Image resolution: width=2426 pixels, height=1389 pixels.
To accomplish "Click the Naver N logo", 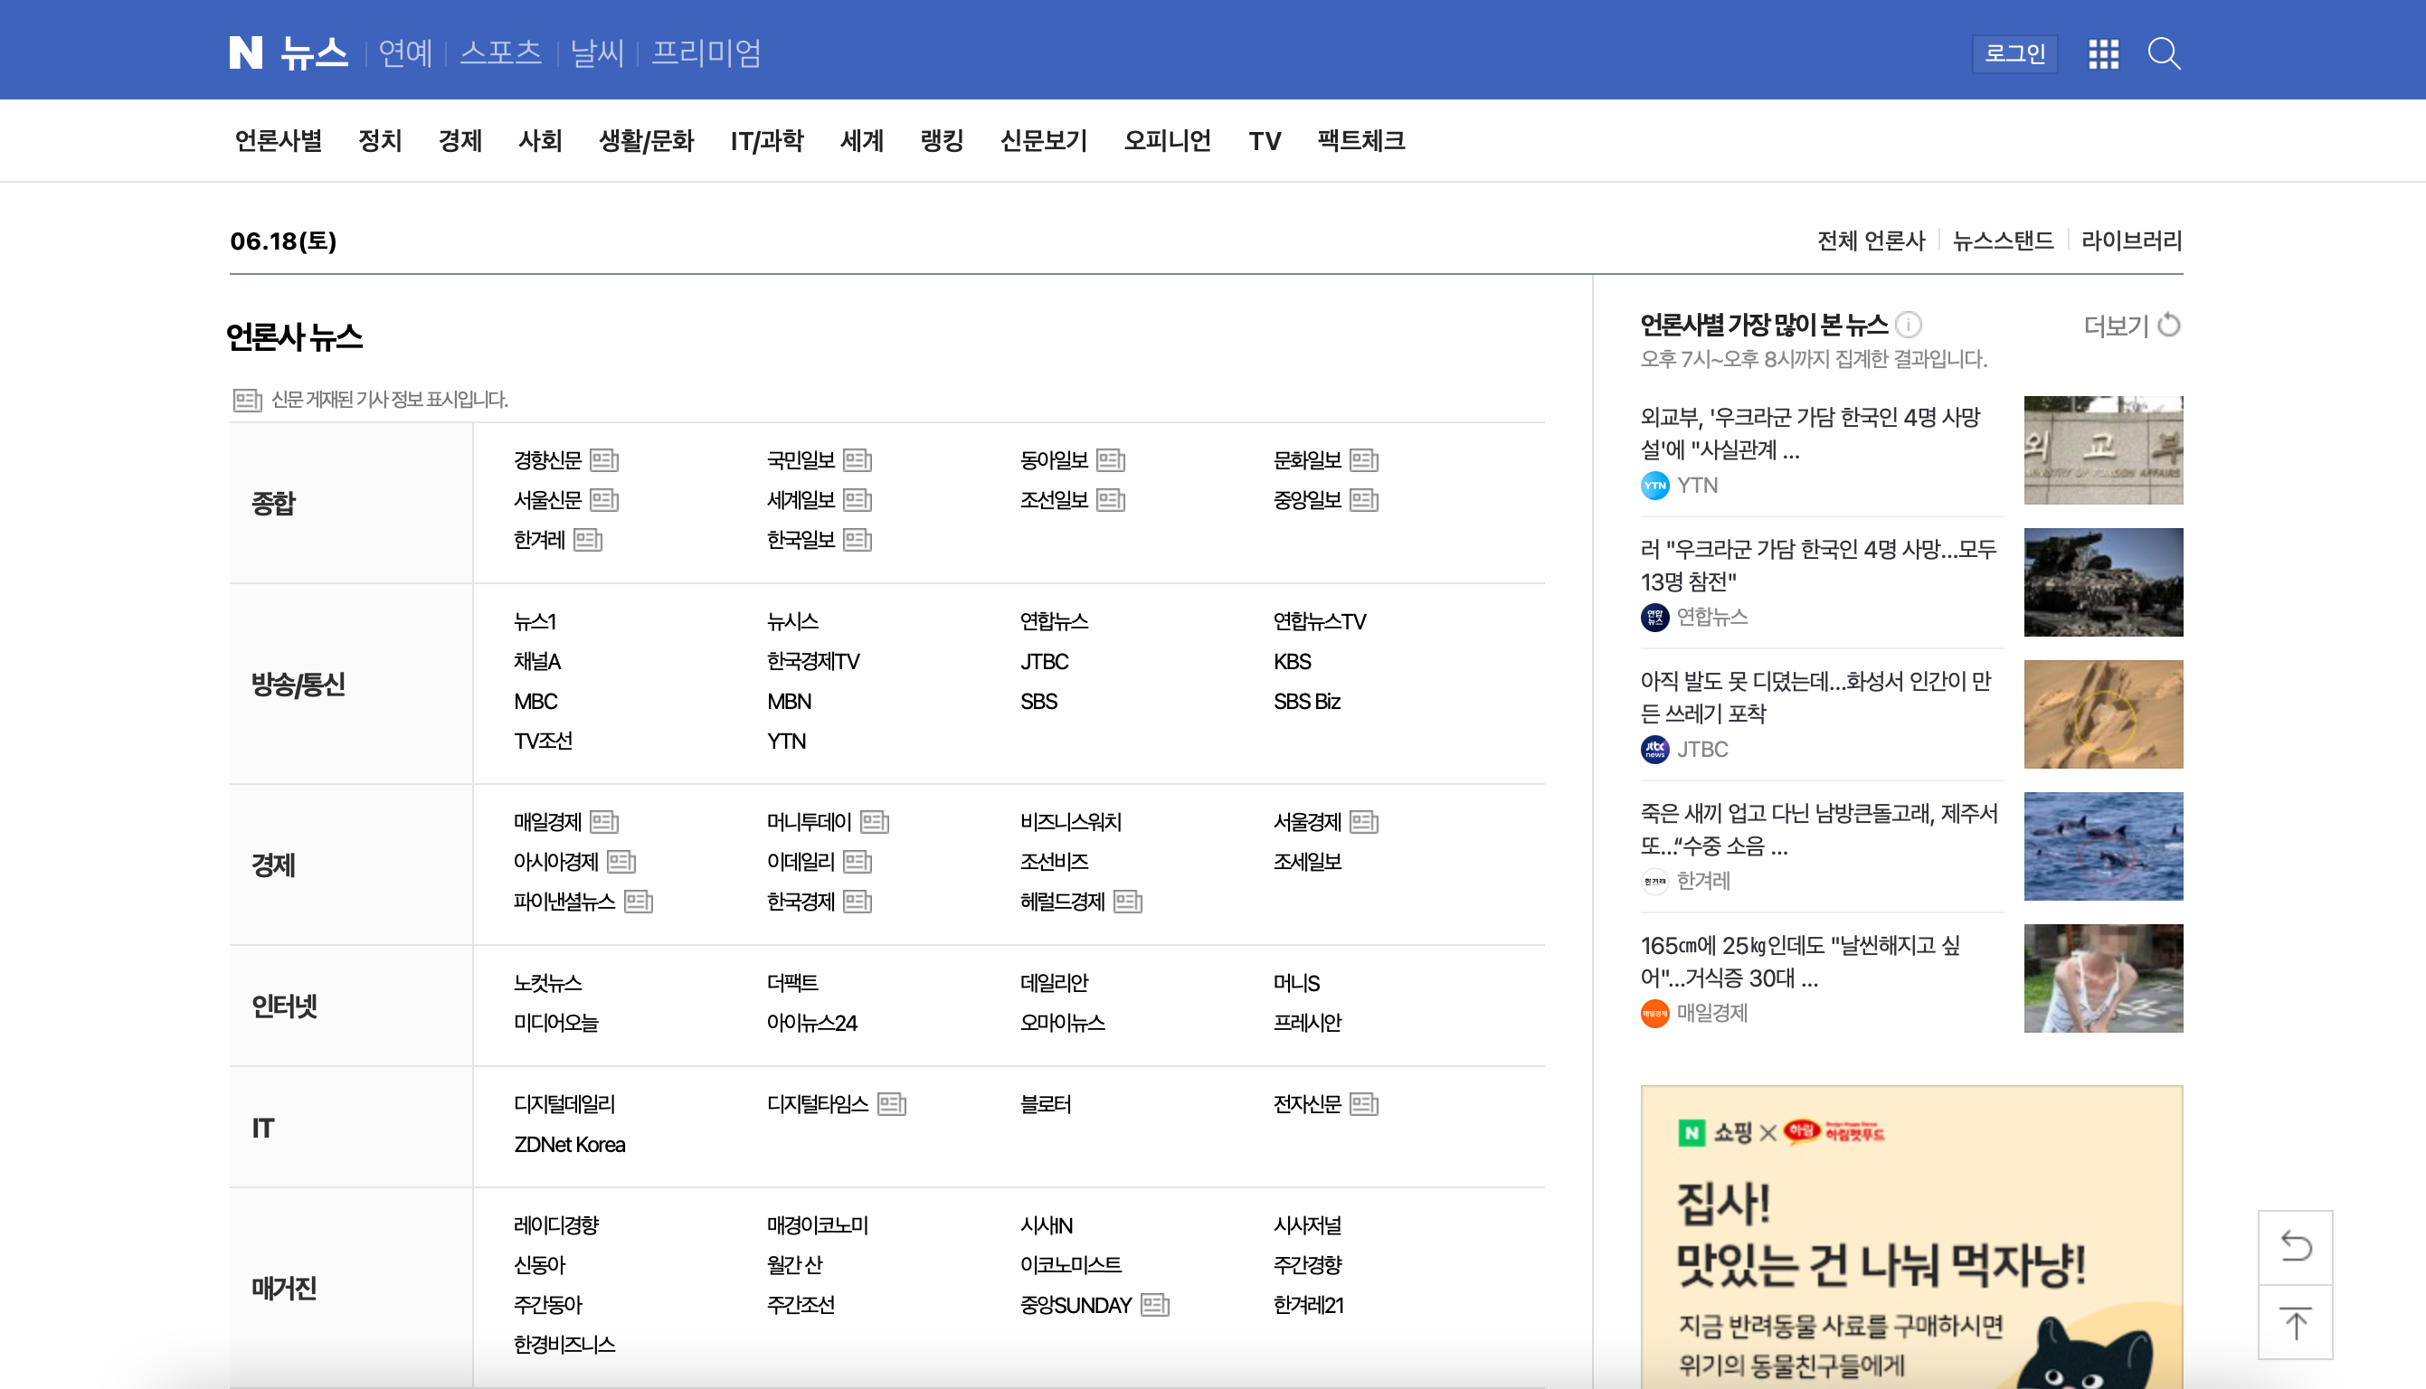I will 245,52.
